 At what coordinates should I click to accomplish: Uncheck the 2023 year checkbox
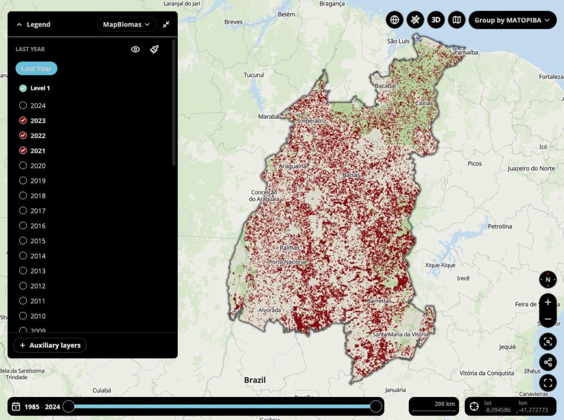point(23,121)
